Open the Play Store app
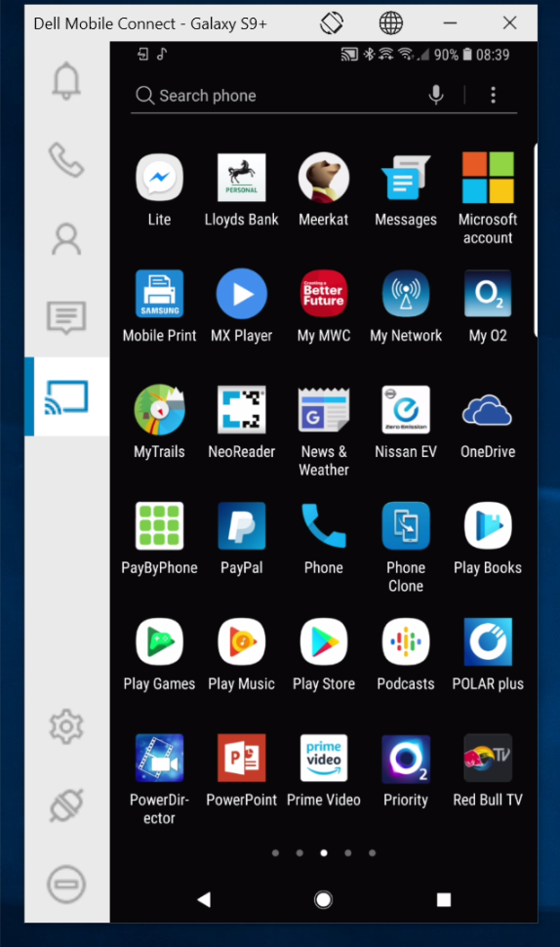Image resolution: width=560 pixels, height=947 pixels. [324, 654]
